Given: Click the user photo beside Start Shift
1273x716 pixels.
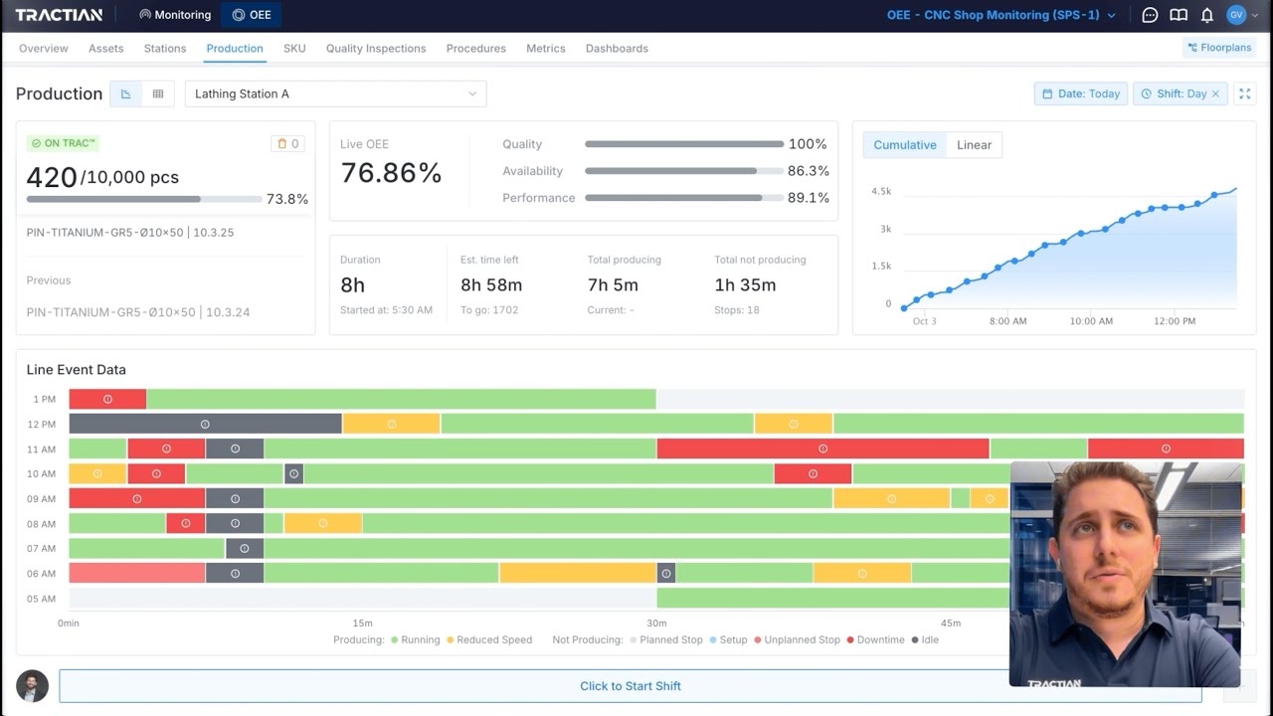Looking at the screenshot, I should [33, 685].
